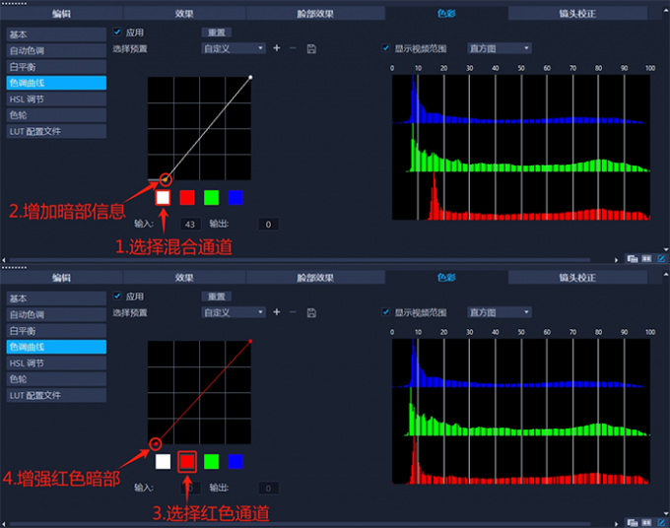Select the white mixed channel swatch in the upper panel
Viewport: 670px width, 528px height.
point(163,197)
